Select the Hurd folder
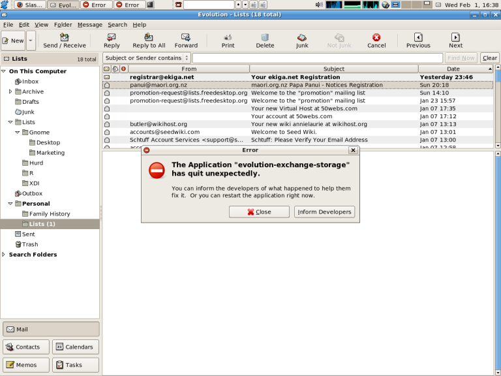Screen dimensions: 501x376 tap(33, 163)
